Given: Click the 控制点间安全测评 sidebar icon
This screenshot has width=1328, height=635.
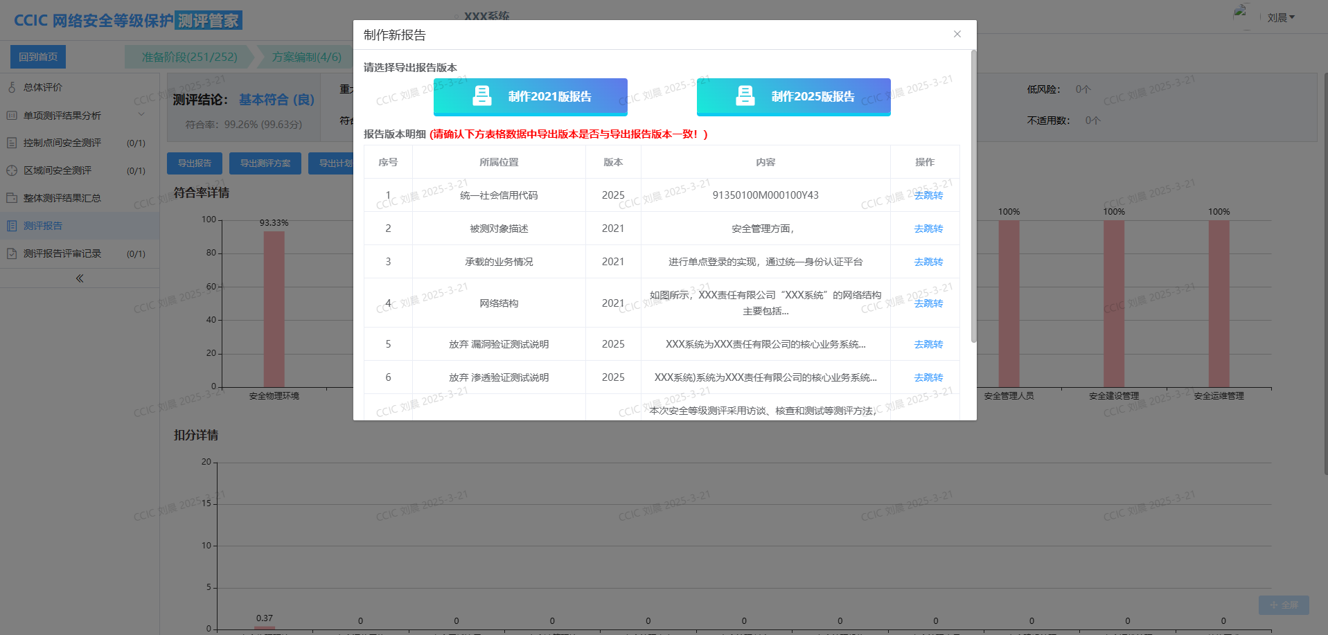Looking at the screenshot, I should click(x=12, y=143).
